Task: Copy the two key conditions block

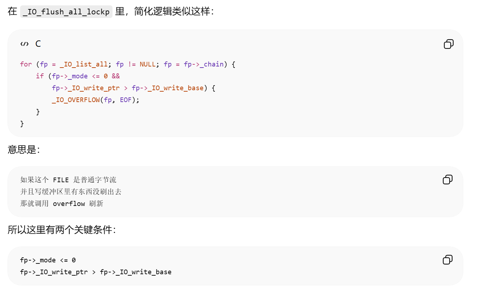Action: tap(447, 260)
